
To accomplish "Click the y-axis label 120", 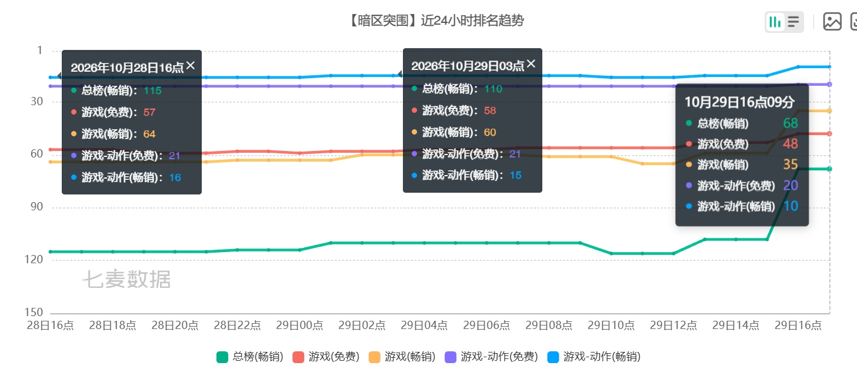I will [34, 260].
